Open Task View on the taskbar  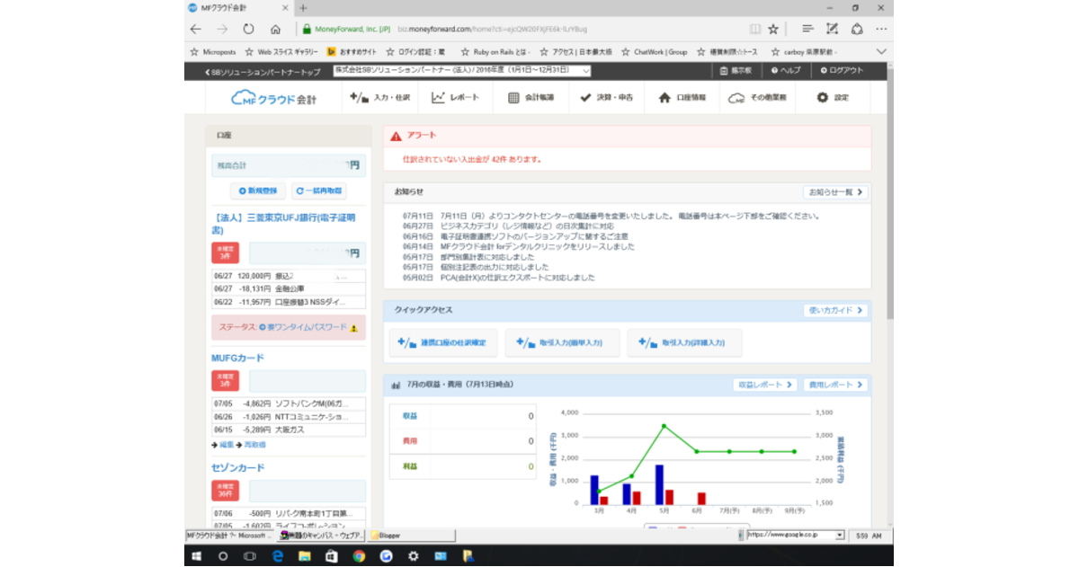coord(250,556)
